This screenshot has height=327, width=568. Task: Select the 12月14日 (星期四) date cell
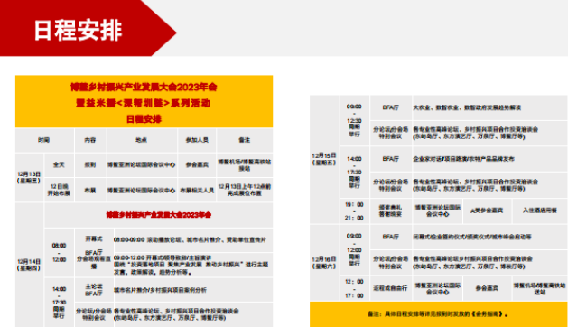[x=29, y=265]
